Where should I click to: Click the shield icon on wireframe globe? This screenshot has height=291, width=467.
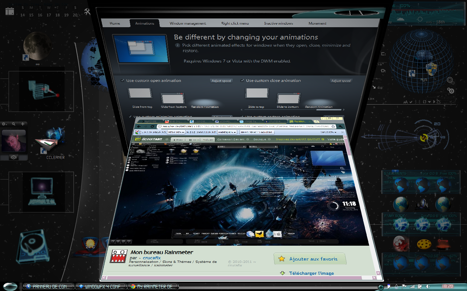(x=432, y=69)
